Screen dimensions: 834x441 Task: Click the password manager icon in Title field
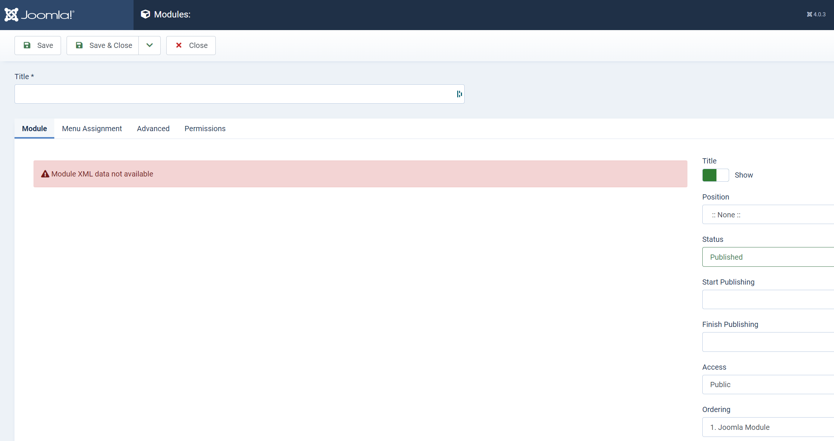tap(459, 94)
